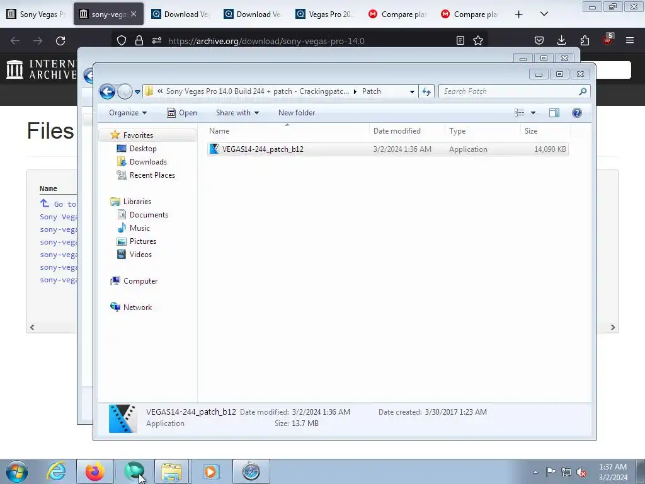Select Favorites in navigation pane
This screenshot has height=484, width=645.
click(138, 135)
